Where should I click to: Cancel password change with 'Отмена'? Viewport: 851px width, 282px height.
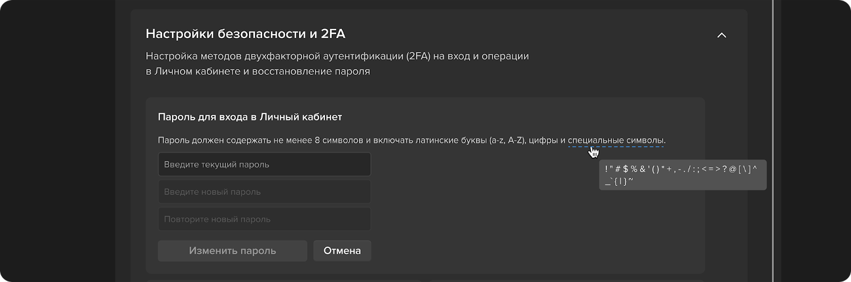342,251
